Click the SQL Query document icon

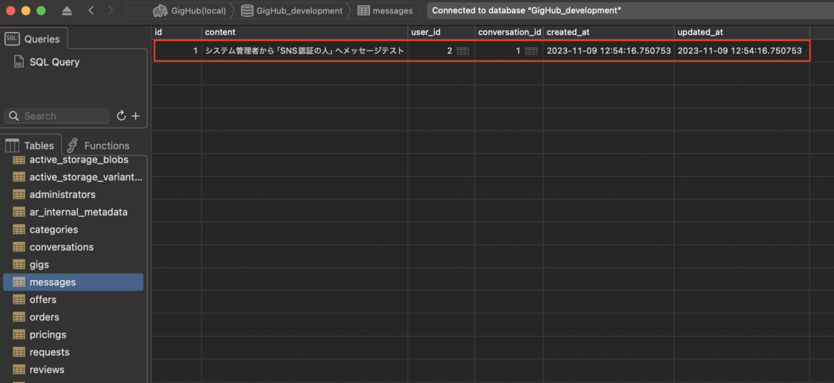click(x=19, y=62)
